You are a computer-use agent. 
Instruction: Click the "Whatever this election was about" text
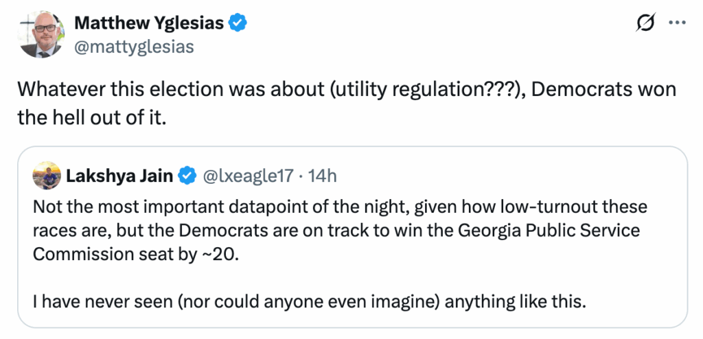[x=143, y=90]
